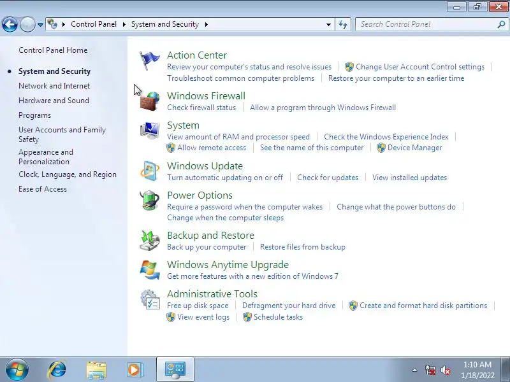Click the network status tray icon
The width and height of the screenshot is (510, 382).
pos(430,370)
